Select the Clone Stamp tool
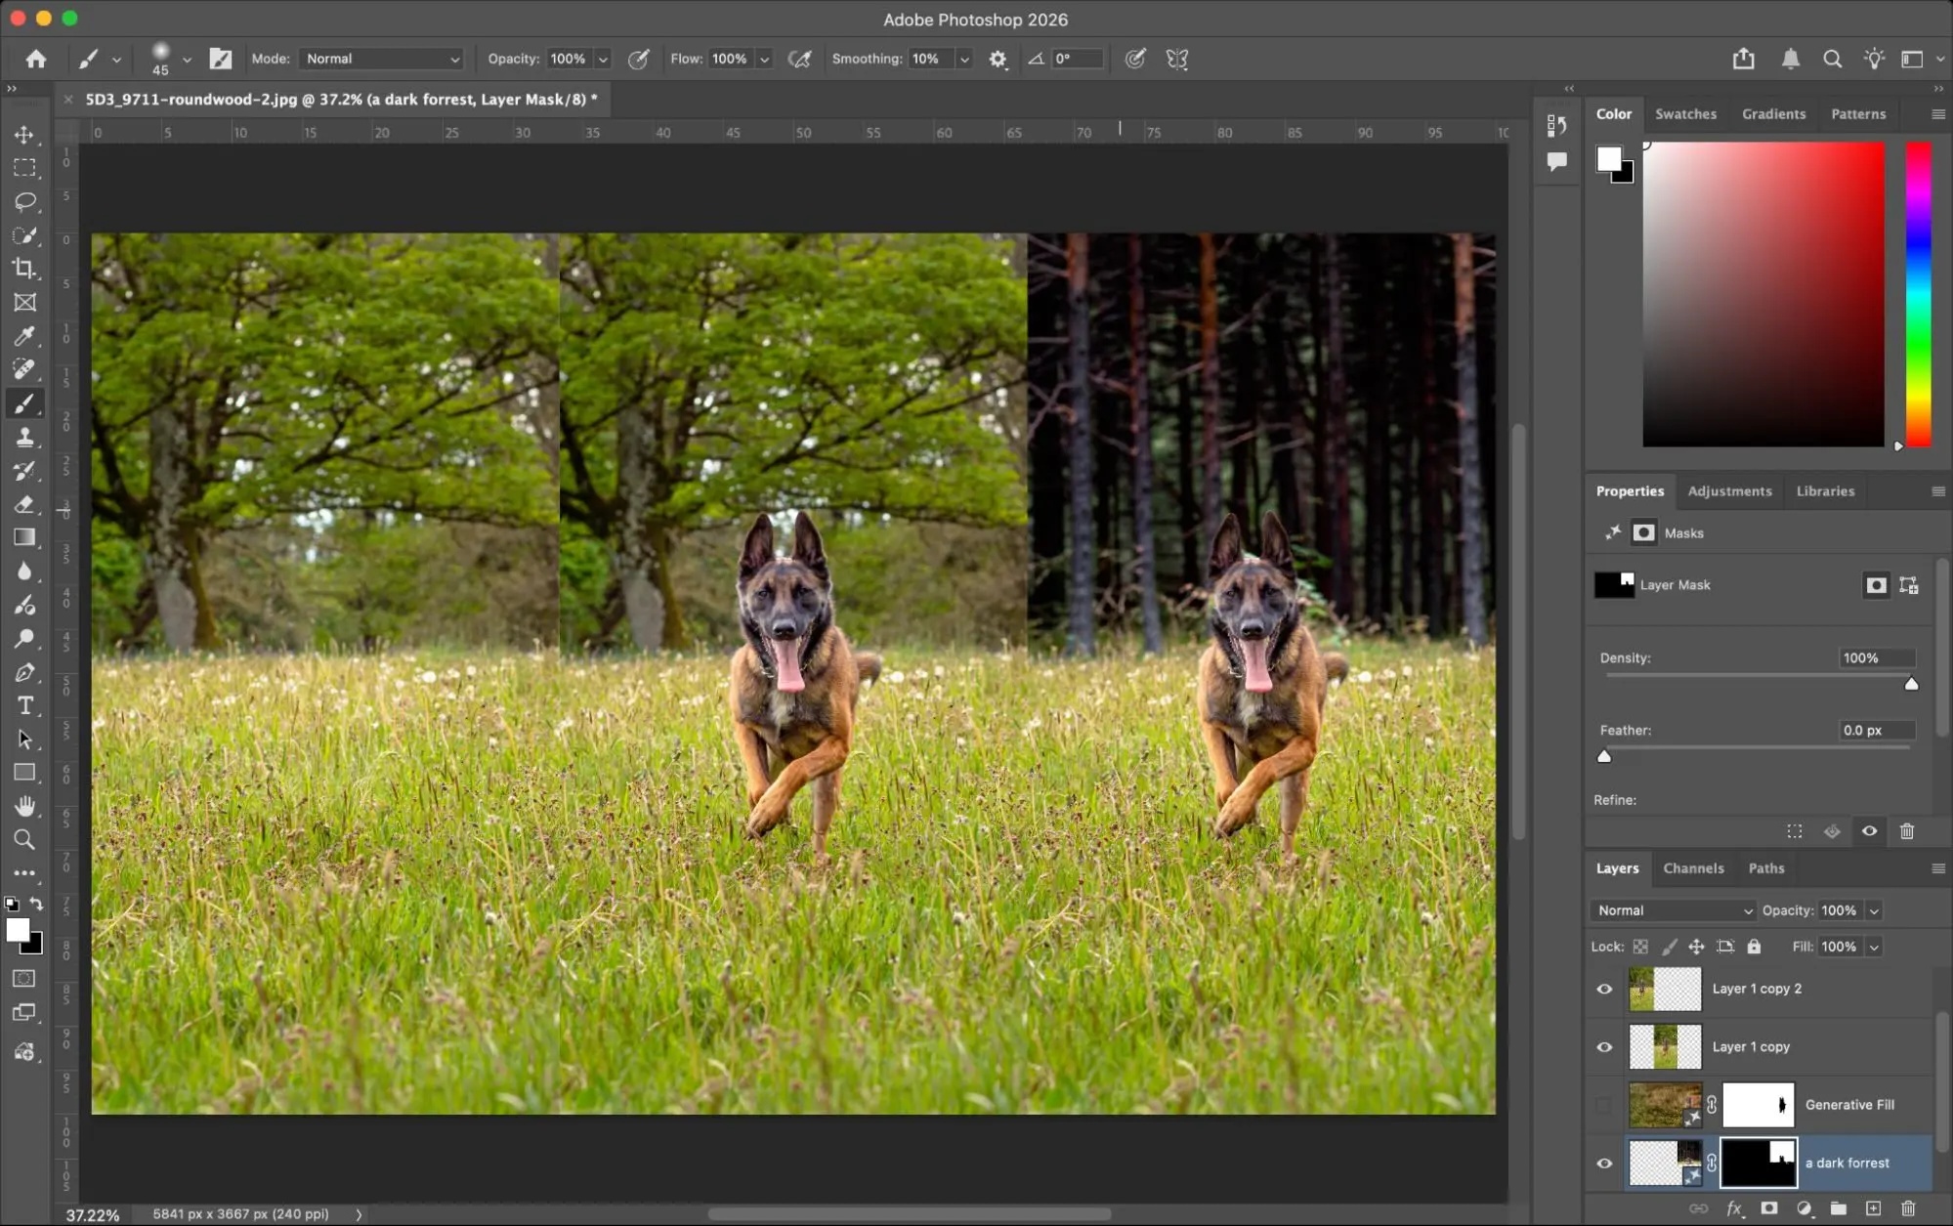The image size is (1953, 1226). coord(24,438)
